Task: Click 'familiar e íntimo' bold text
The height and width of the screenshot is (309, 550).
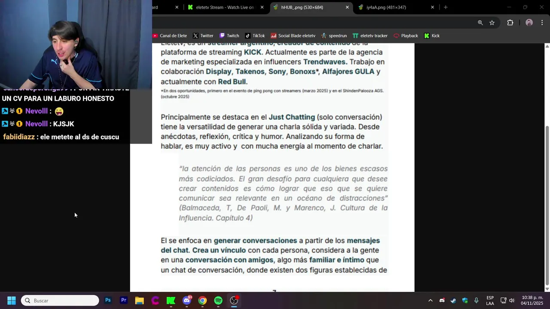Action: pyautogui.click(x=336, y=260)
